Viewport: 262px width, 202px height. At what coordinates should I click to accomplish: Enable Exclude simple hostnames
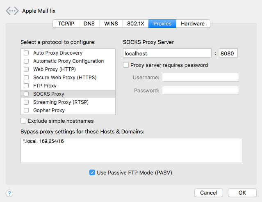coord(24,121)
